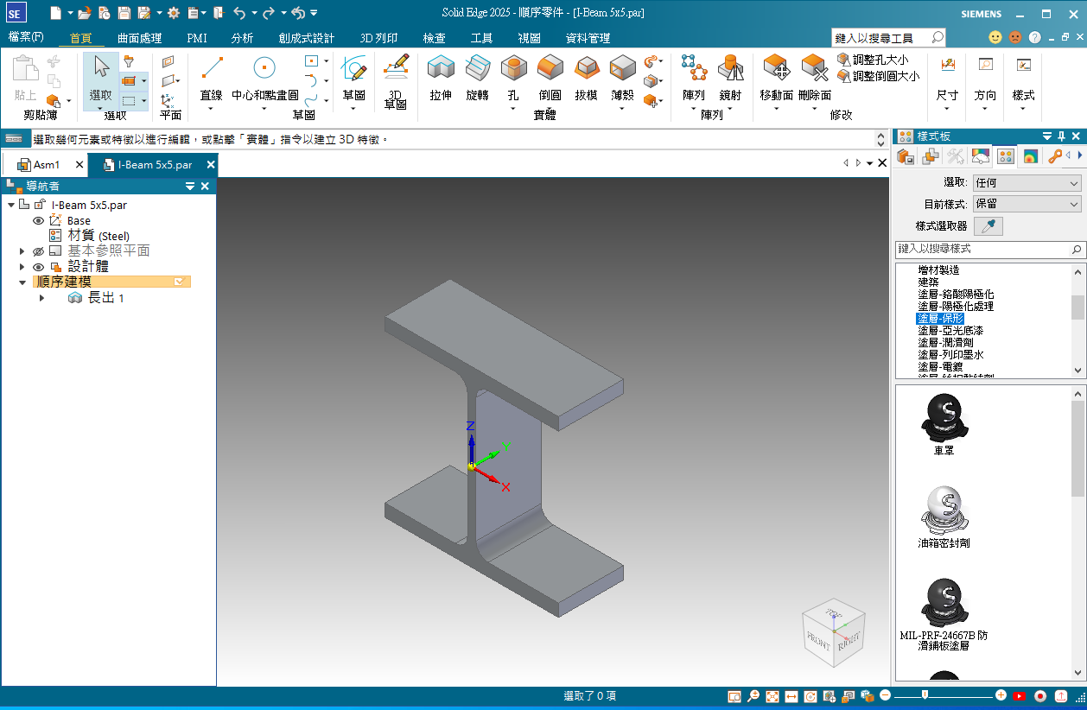Pick the 直線 (Line) sketch tool
This screenshot has height=710, width=1087.
pyautogui.click(x=212, y=79)
